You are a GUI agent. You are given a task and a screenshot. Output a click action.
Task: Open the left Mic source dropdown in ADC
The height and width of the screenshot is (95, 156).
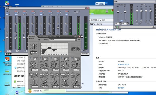tap(120, 23)
